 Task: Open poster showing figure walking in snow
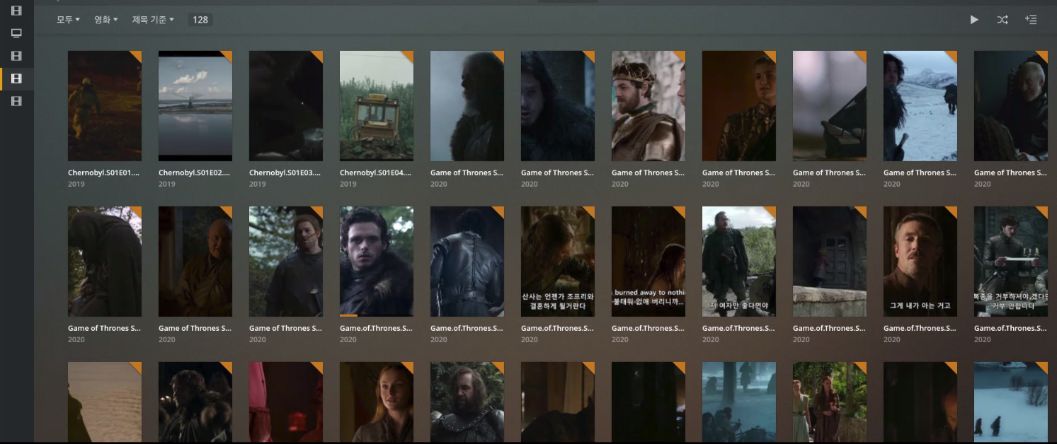pos(920,106)
